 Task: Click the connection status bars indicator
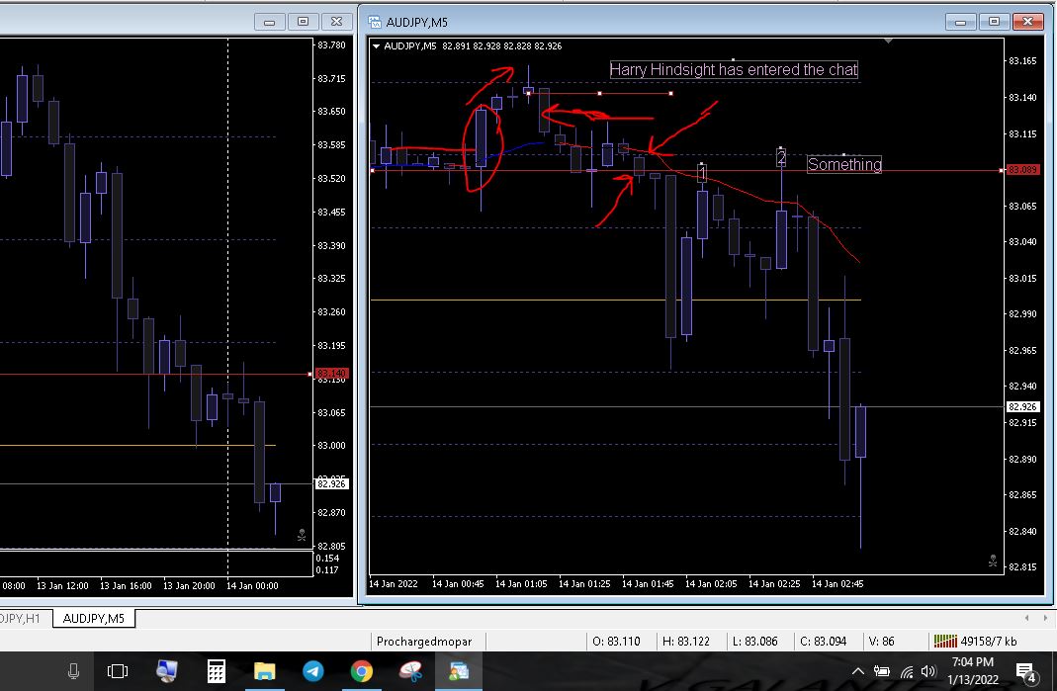(945, 641)
